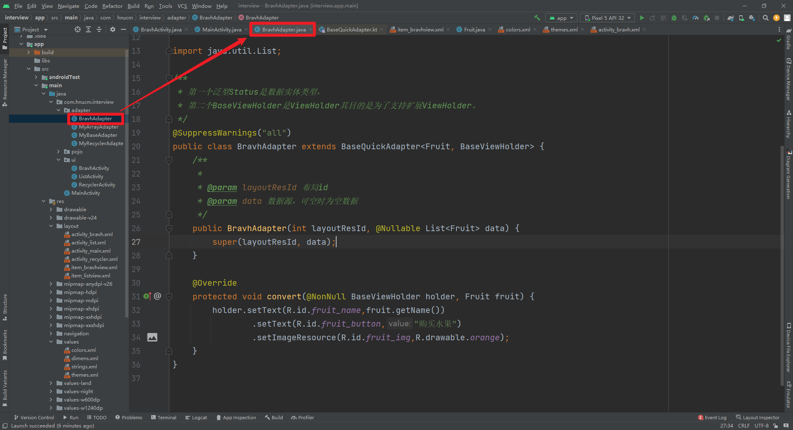This screenshot has height=430, width=793.
Task: Click the Make Project hammer icon
Action: pyautogui.click(x=537, y=18)
